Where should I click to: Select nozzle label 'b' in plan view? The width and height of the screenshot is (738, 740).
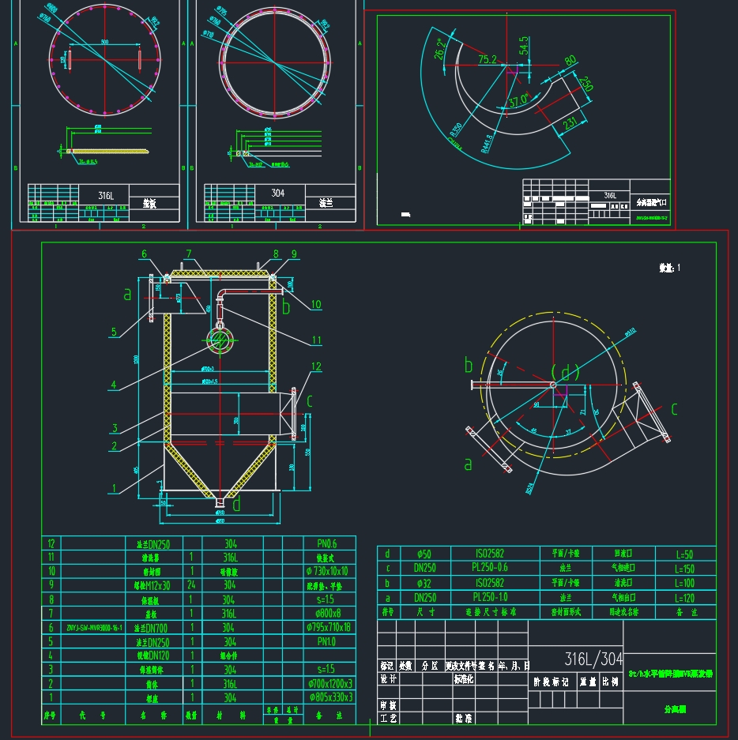[469, 365]
